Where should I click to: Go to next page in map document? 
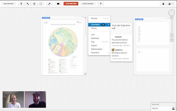(x=79, y=17)
